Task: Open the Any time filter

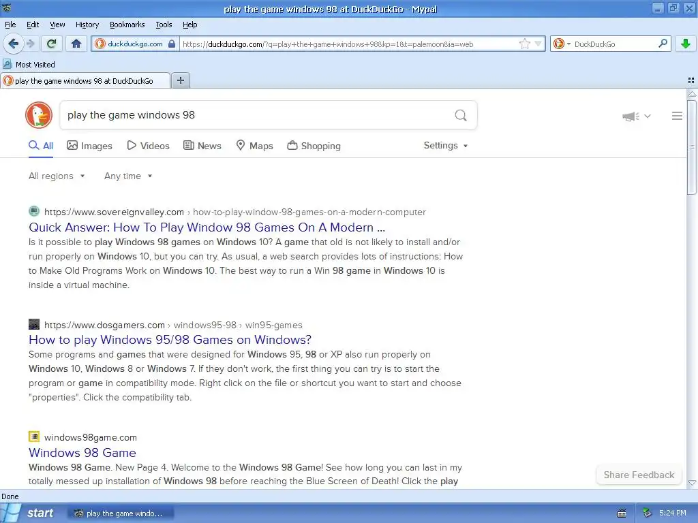Action: pyautogui.click(x=128, y=176)
